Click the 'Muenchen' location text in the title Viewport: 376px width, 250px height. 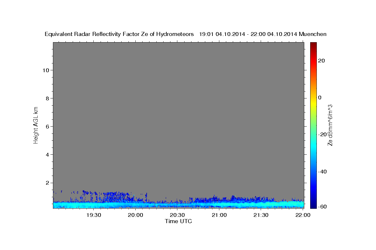coord(313,34)
